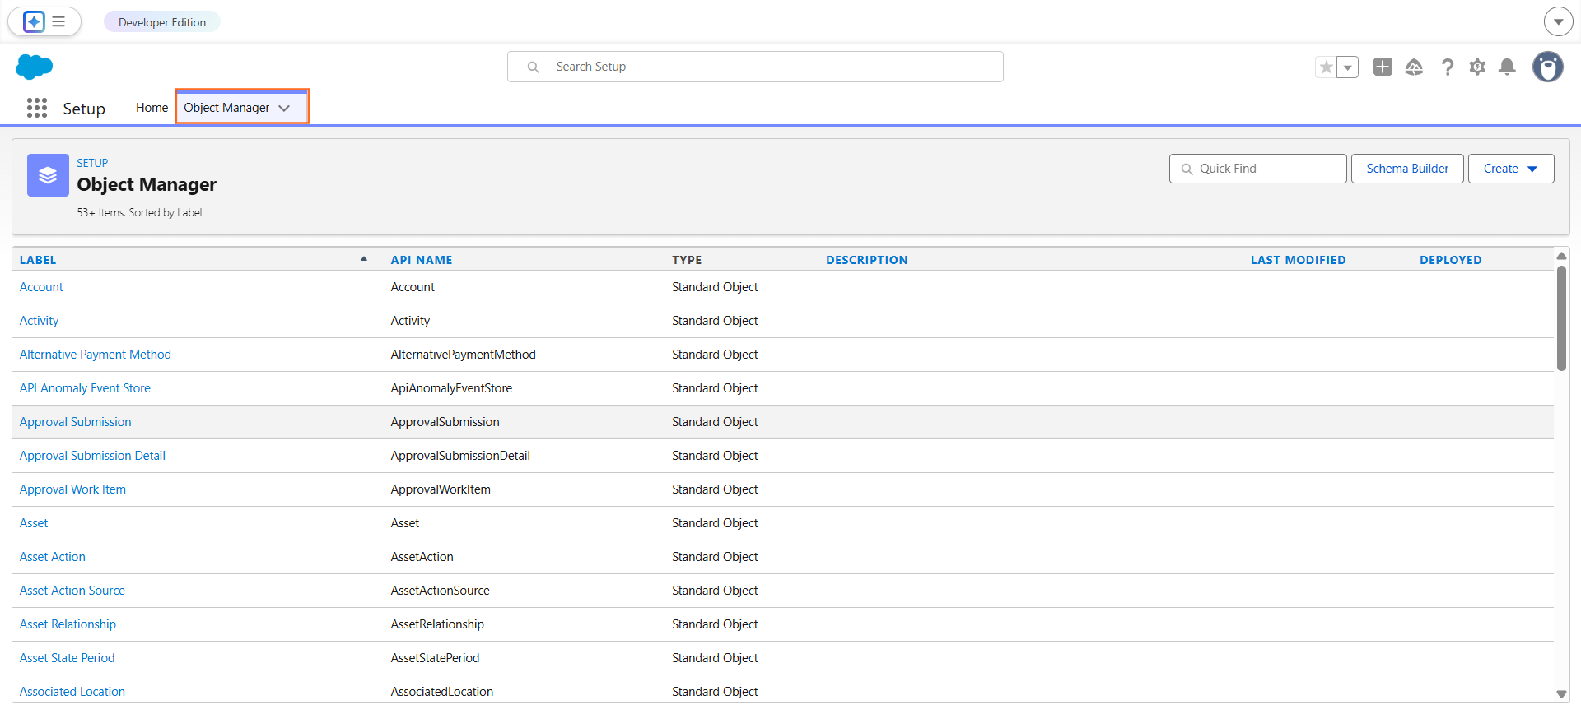Open the Alternative Payment Method object
The image size is (1581, 714).
[96, 355]
